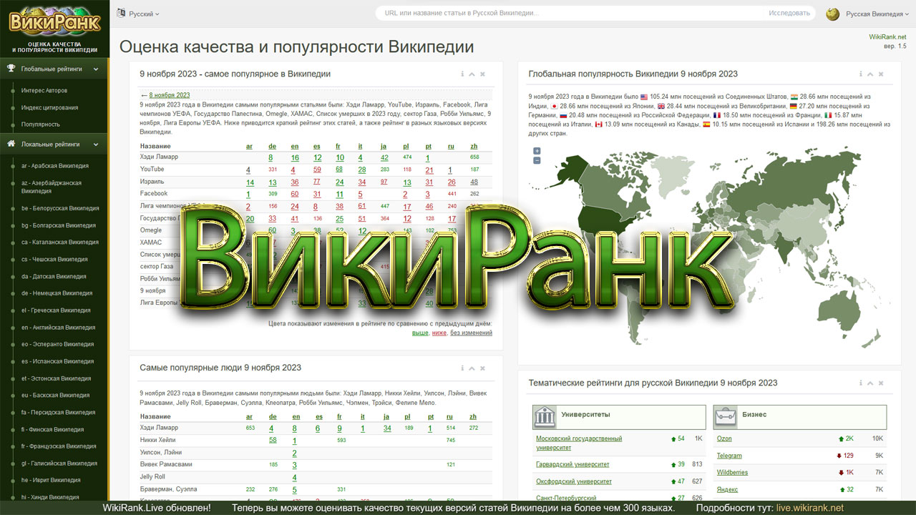Click the 'без изменений' legend link

(x=472, y=333)
